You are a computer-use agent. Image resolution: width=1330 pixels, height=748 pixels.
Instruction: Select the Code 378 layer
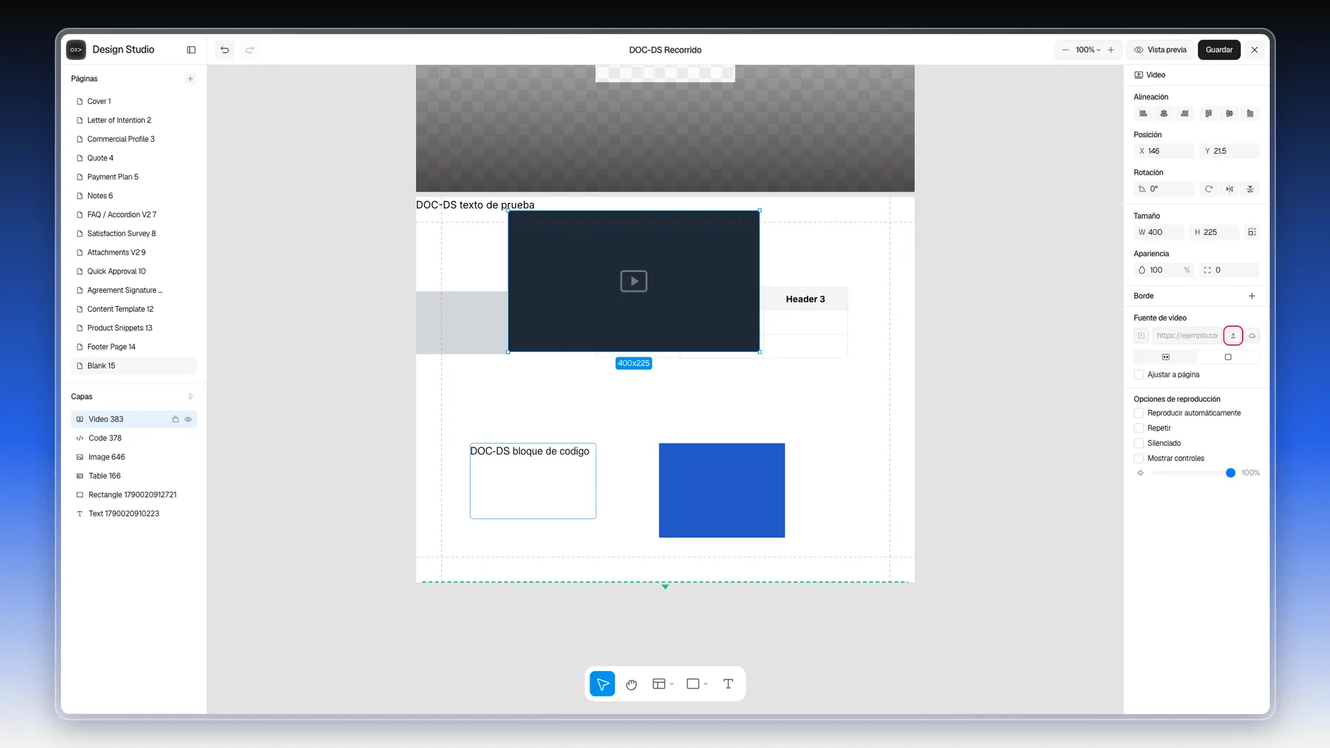pyautogui.click(x=134, y=438)
